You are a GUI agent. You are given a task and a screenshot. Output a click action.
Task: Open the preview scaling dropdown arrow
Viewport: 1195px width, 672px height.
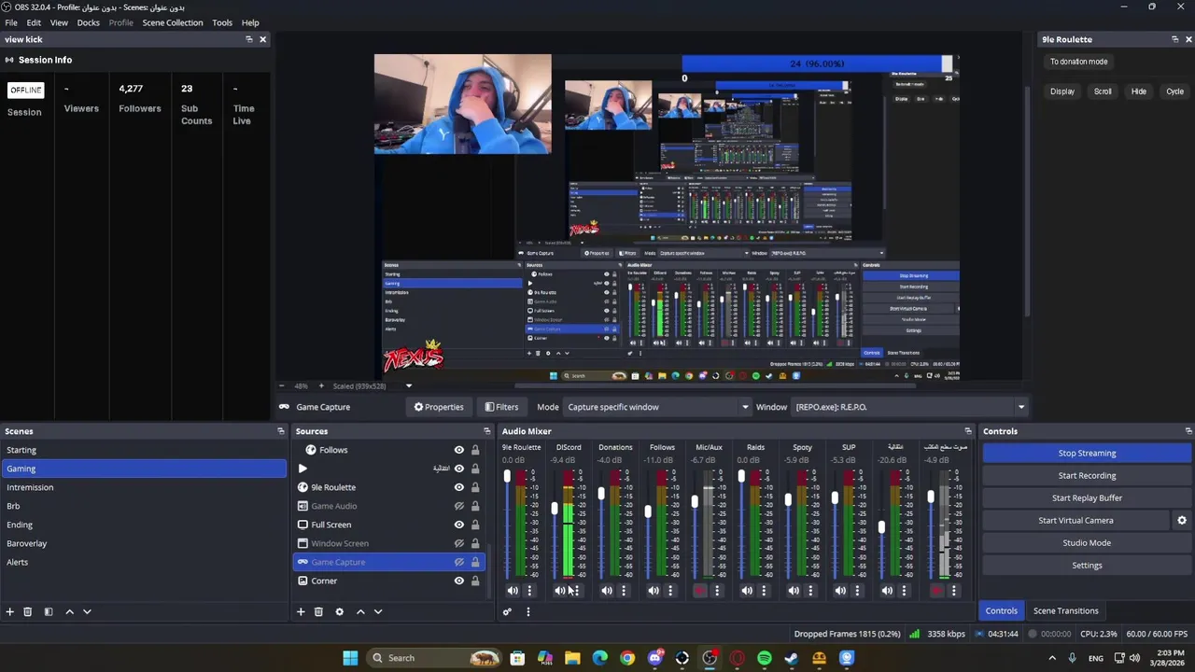408,385
